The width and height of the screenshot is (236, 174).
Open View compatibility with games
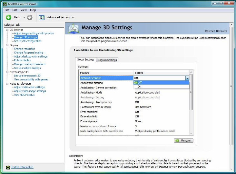(x=31, y=79)
